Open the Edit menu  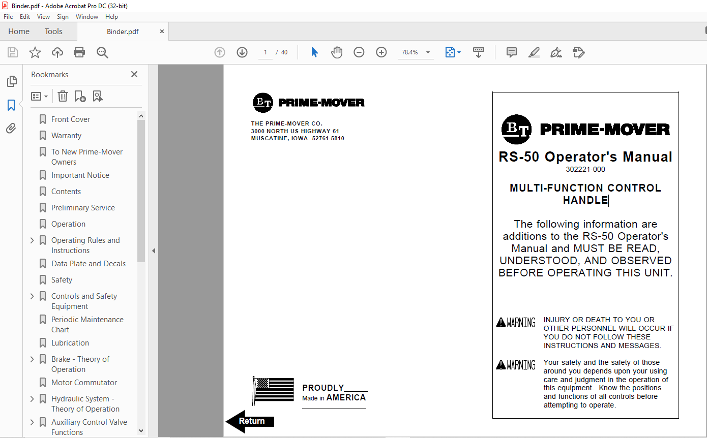(25, 17)
